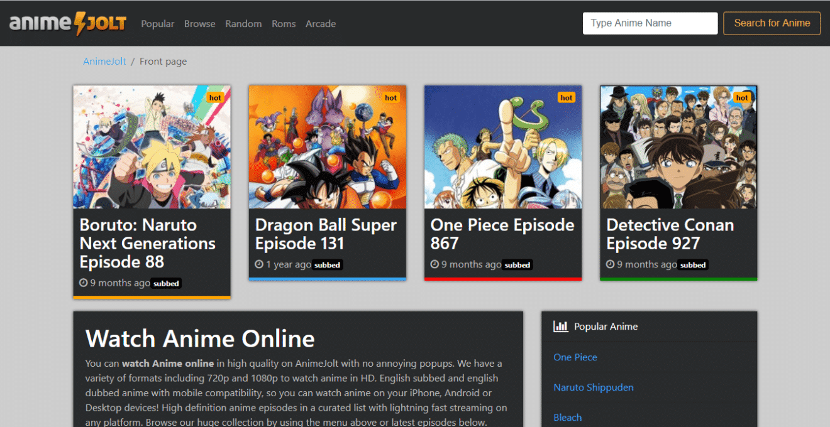Viewport: 830px width, 427px height.
Task: Open the Arcade page
Action: coord(321,24)
